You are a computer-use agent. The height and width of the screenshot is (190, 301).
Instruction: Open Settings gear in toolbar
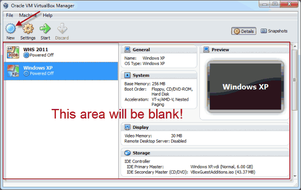28,28
